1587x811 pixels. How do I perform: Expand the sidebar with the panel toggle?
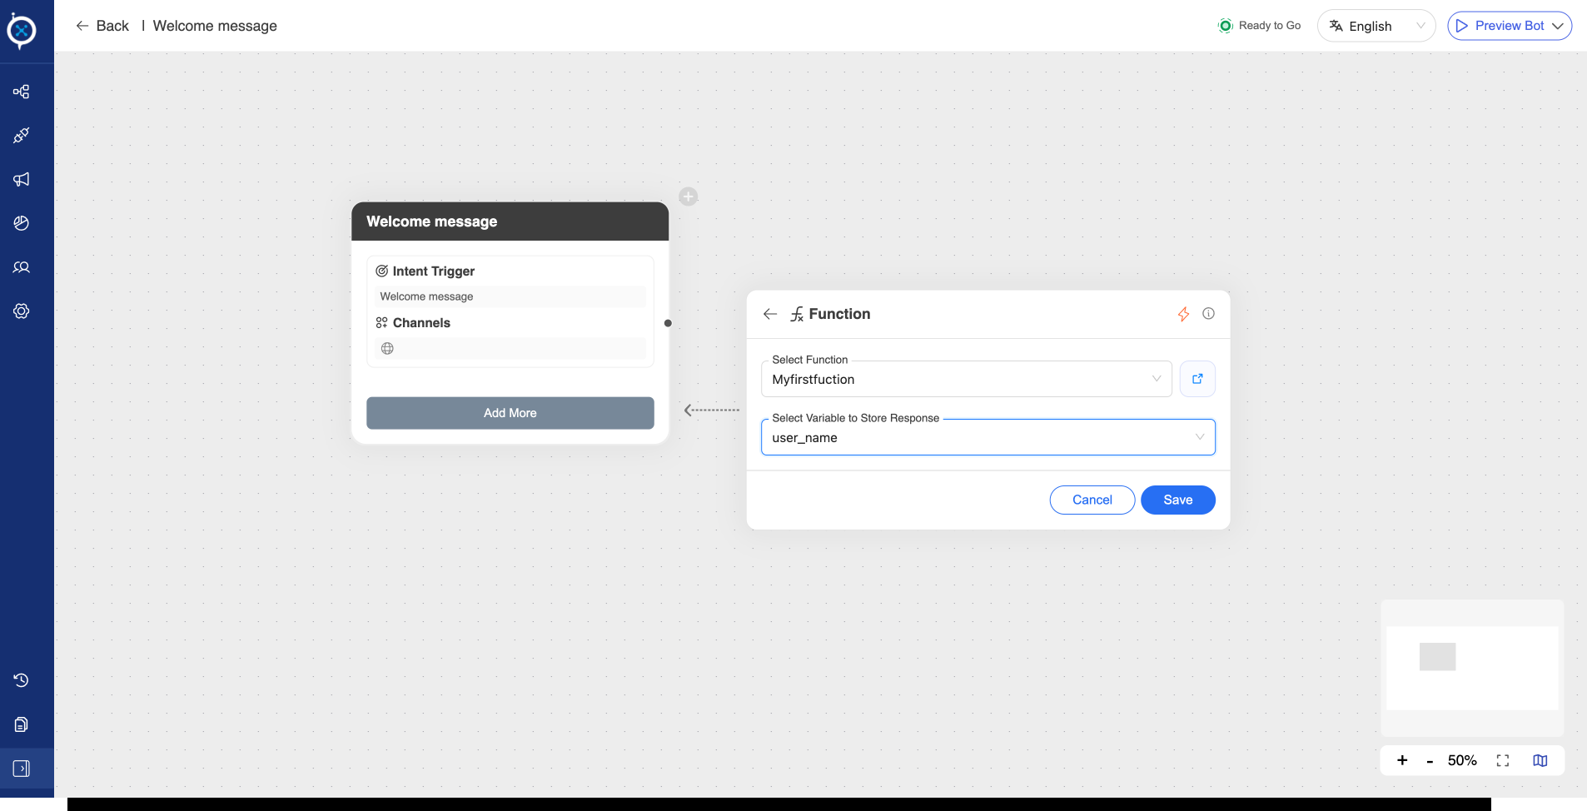tap(22, 769)
